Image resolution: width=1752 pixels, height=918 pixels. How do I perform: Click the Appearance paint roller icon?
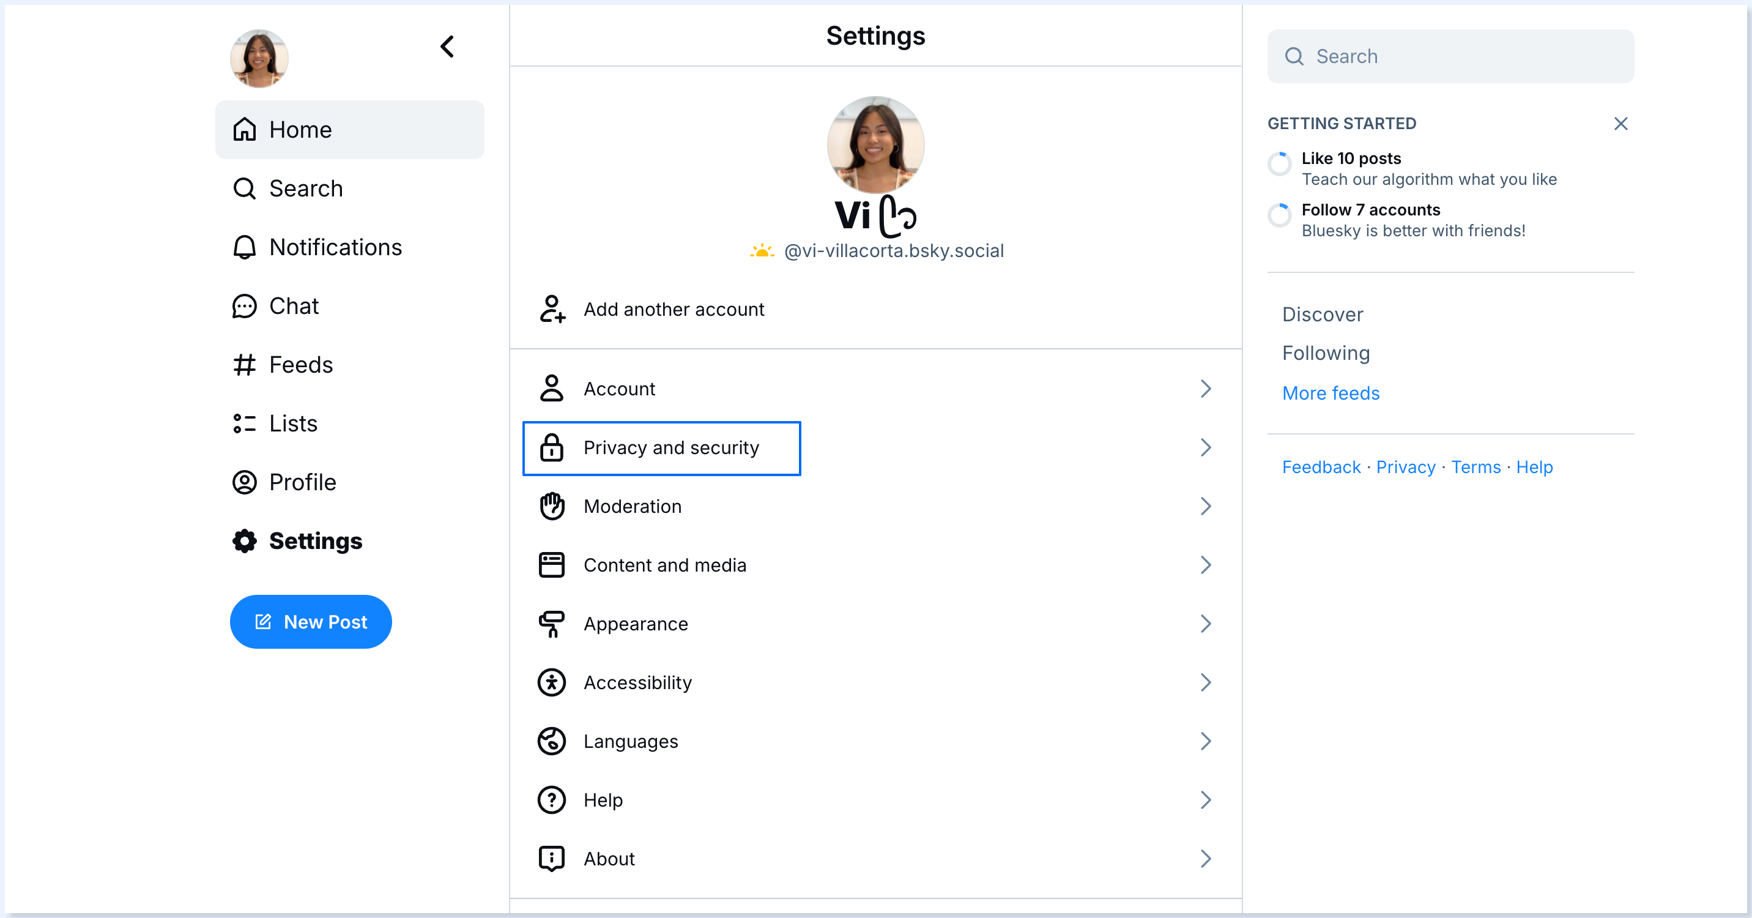(x=552, y=624)
